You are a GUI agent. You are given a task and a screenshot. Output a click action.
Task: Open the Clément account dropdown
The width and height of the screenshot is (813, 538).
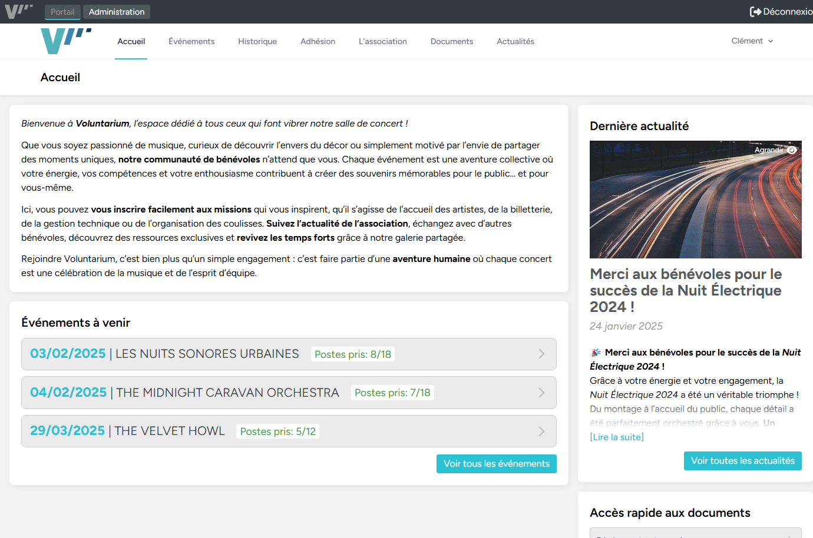click(x=752, y=41)
